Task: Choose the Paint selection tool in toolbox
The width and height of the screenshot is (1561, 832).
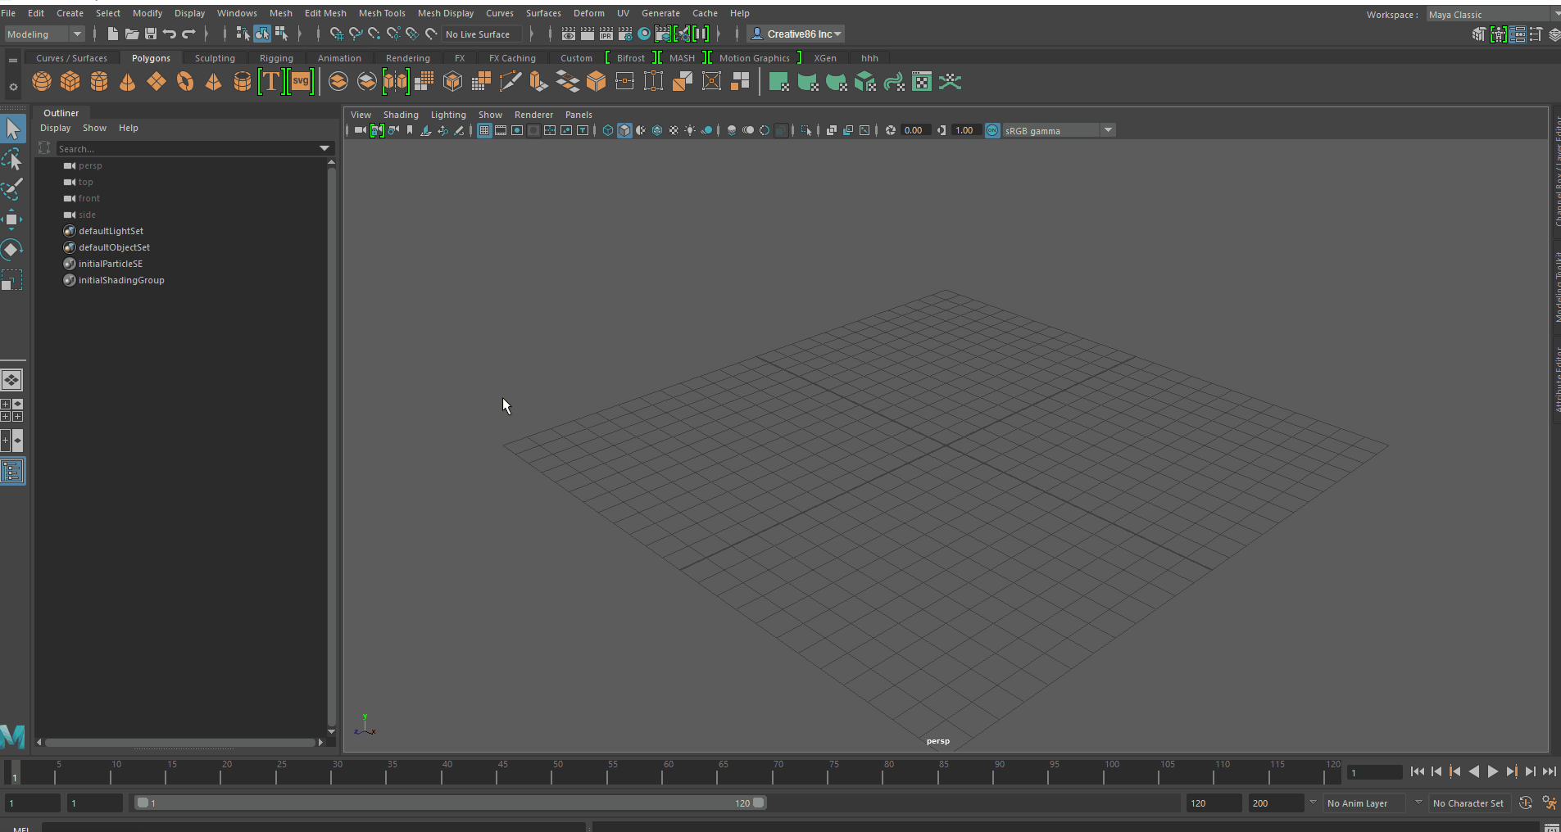Action: pos(12,189)
